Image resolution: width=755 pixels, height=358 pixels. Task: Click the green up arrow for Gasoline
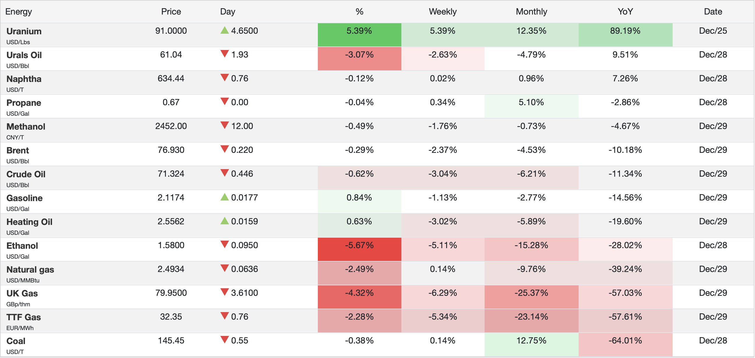[x=224, y=197]
